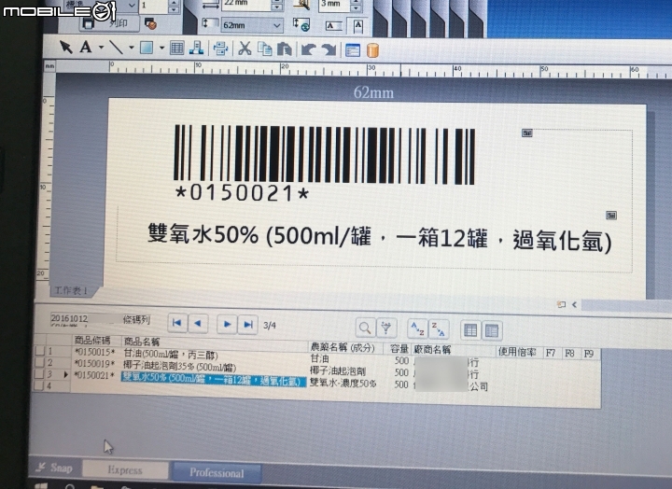Click the auto length adjust icon
Screen dimensions: 672x489
301,24
